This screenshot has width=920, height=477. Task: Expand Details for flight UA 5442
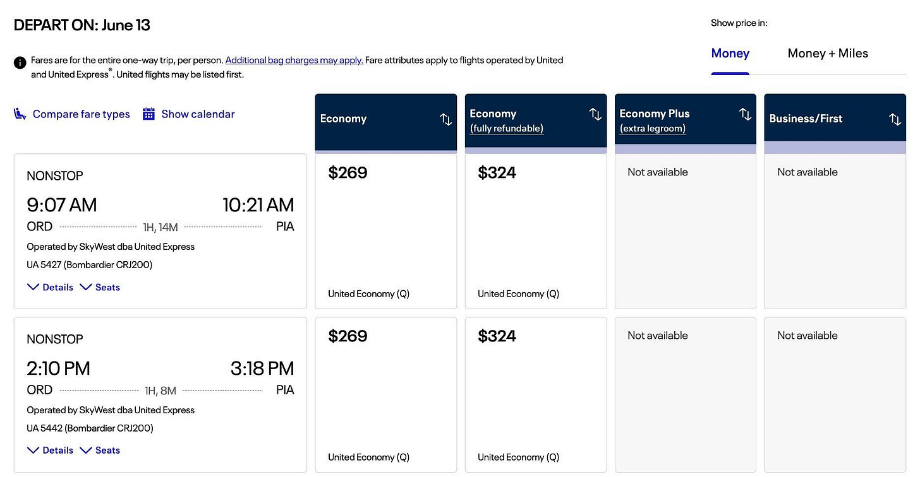coord(51,450)
